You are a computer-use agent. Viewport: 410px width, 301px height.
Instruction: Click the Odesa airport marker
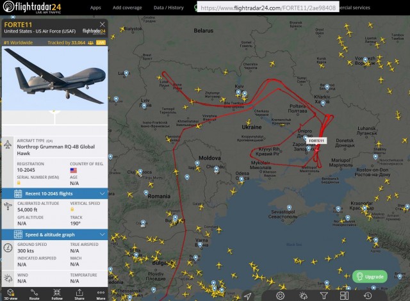(x=241, y=179)
